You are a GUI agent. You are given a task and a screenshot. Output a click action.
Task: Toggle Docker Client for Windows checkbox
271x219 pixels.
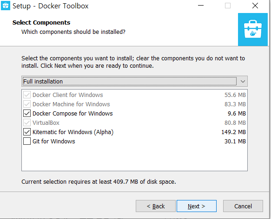27,95
